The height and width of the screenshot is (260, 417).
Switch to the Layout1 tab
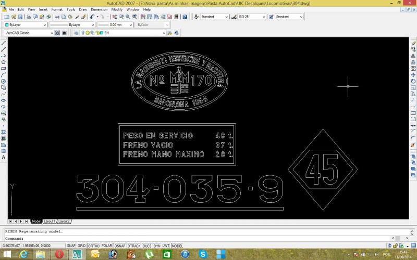[x=50, y=222]
